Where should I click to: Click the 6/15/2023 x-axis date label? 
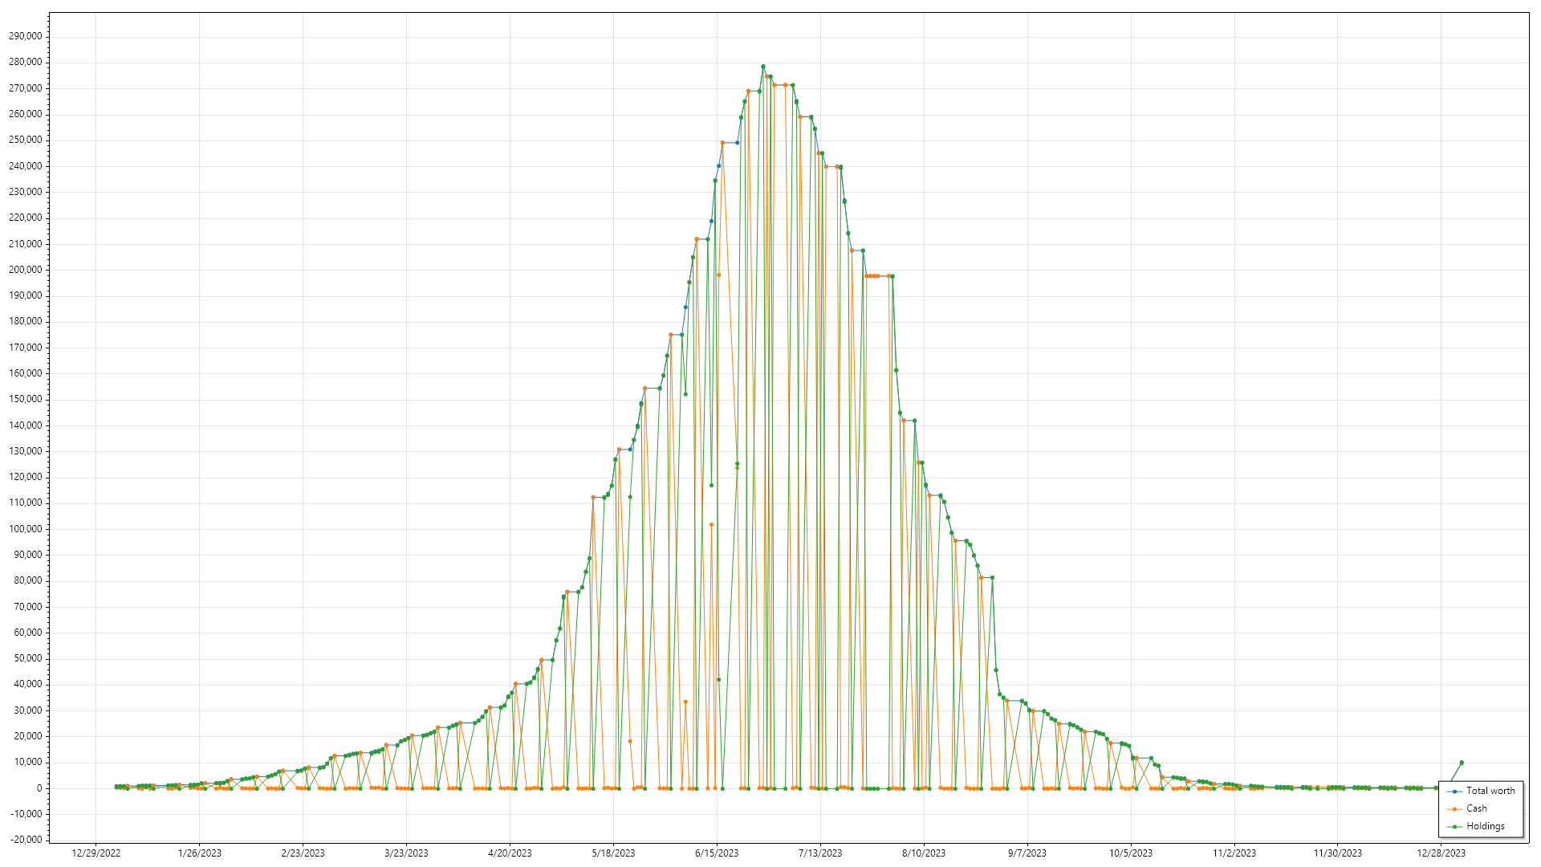(717, 853)
